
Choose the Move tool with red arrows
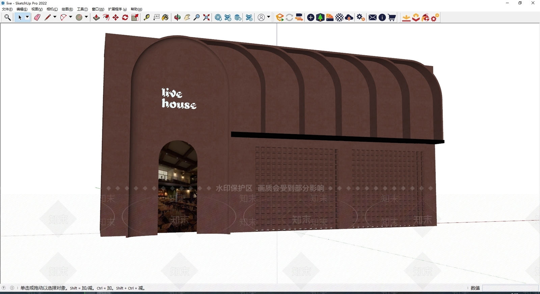pyautogui.click(x=115, y=18)
